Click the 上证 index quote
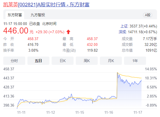The width and height of the screenshot is (160, 117). click(x=139, y=26)
